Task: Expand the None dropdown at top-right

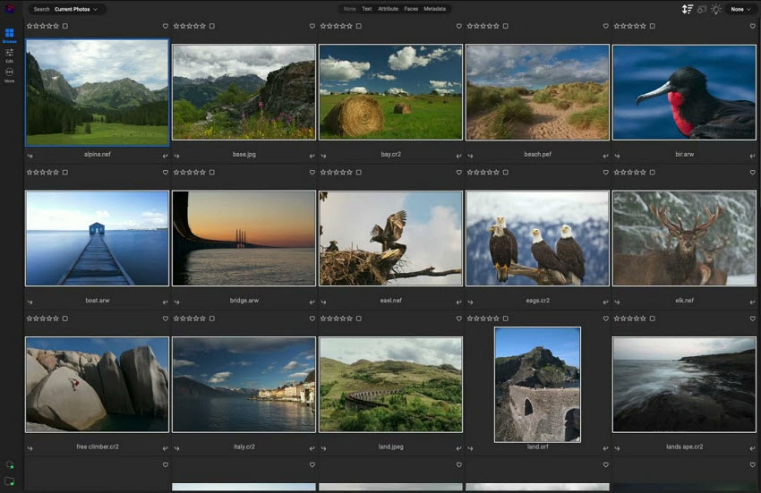Action: (x=740, y=9)
